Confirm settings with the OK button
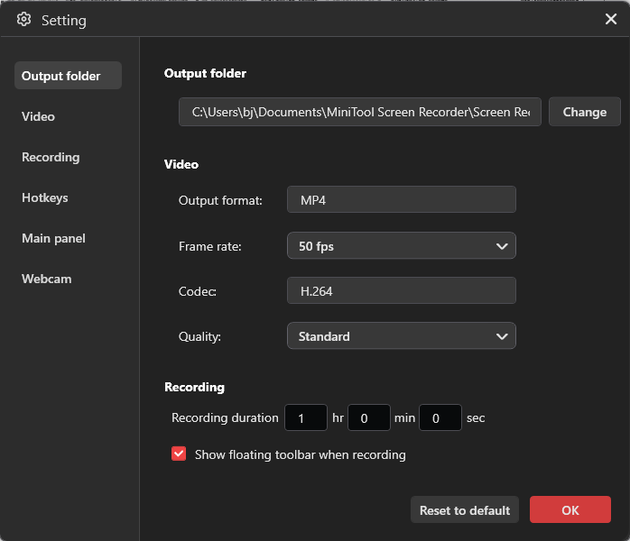 pyautogui.click(x=570, y=509)
